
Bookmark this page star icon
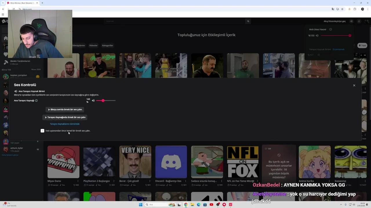click(x=342, y=9)
